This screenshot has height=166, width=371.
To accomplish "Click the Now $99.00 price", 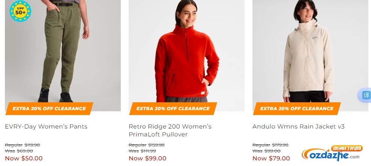I will pos(147,158).
